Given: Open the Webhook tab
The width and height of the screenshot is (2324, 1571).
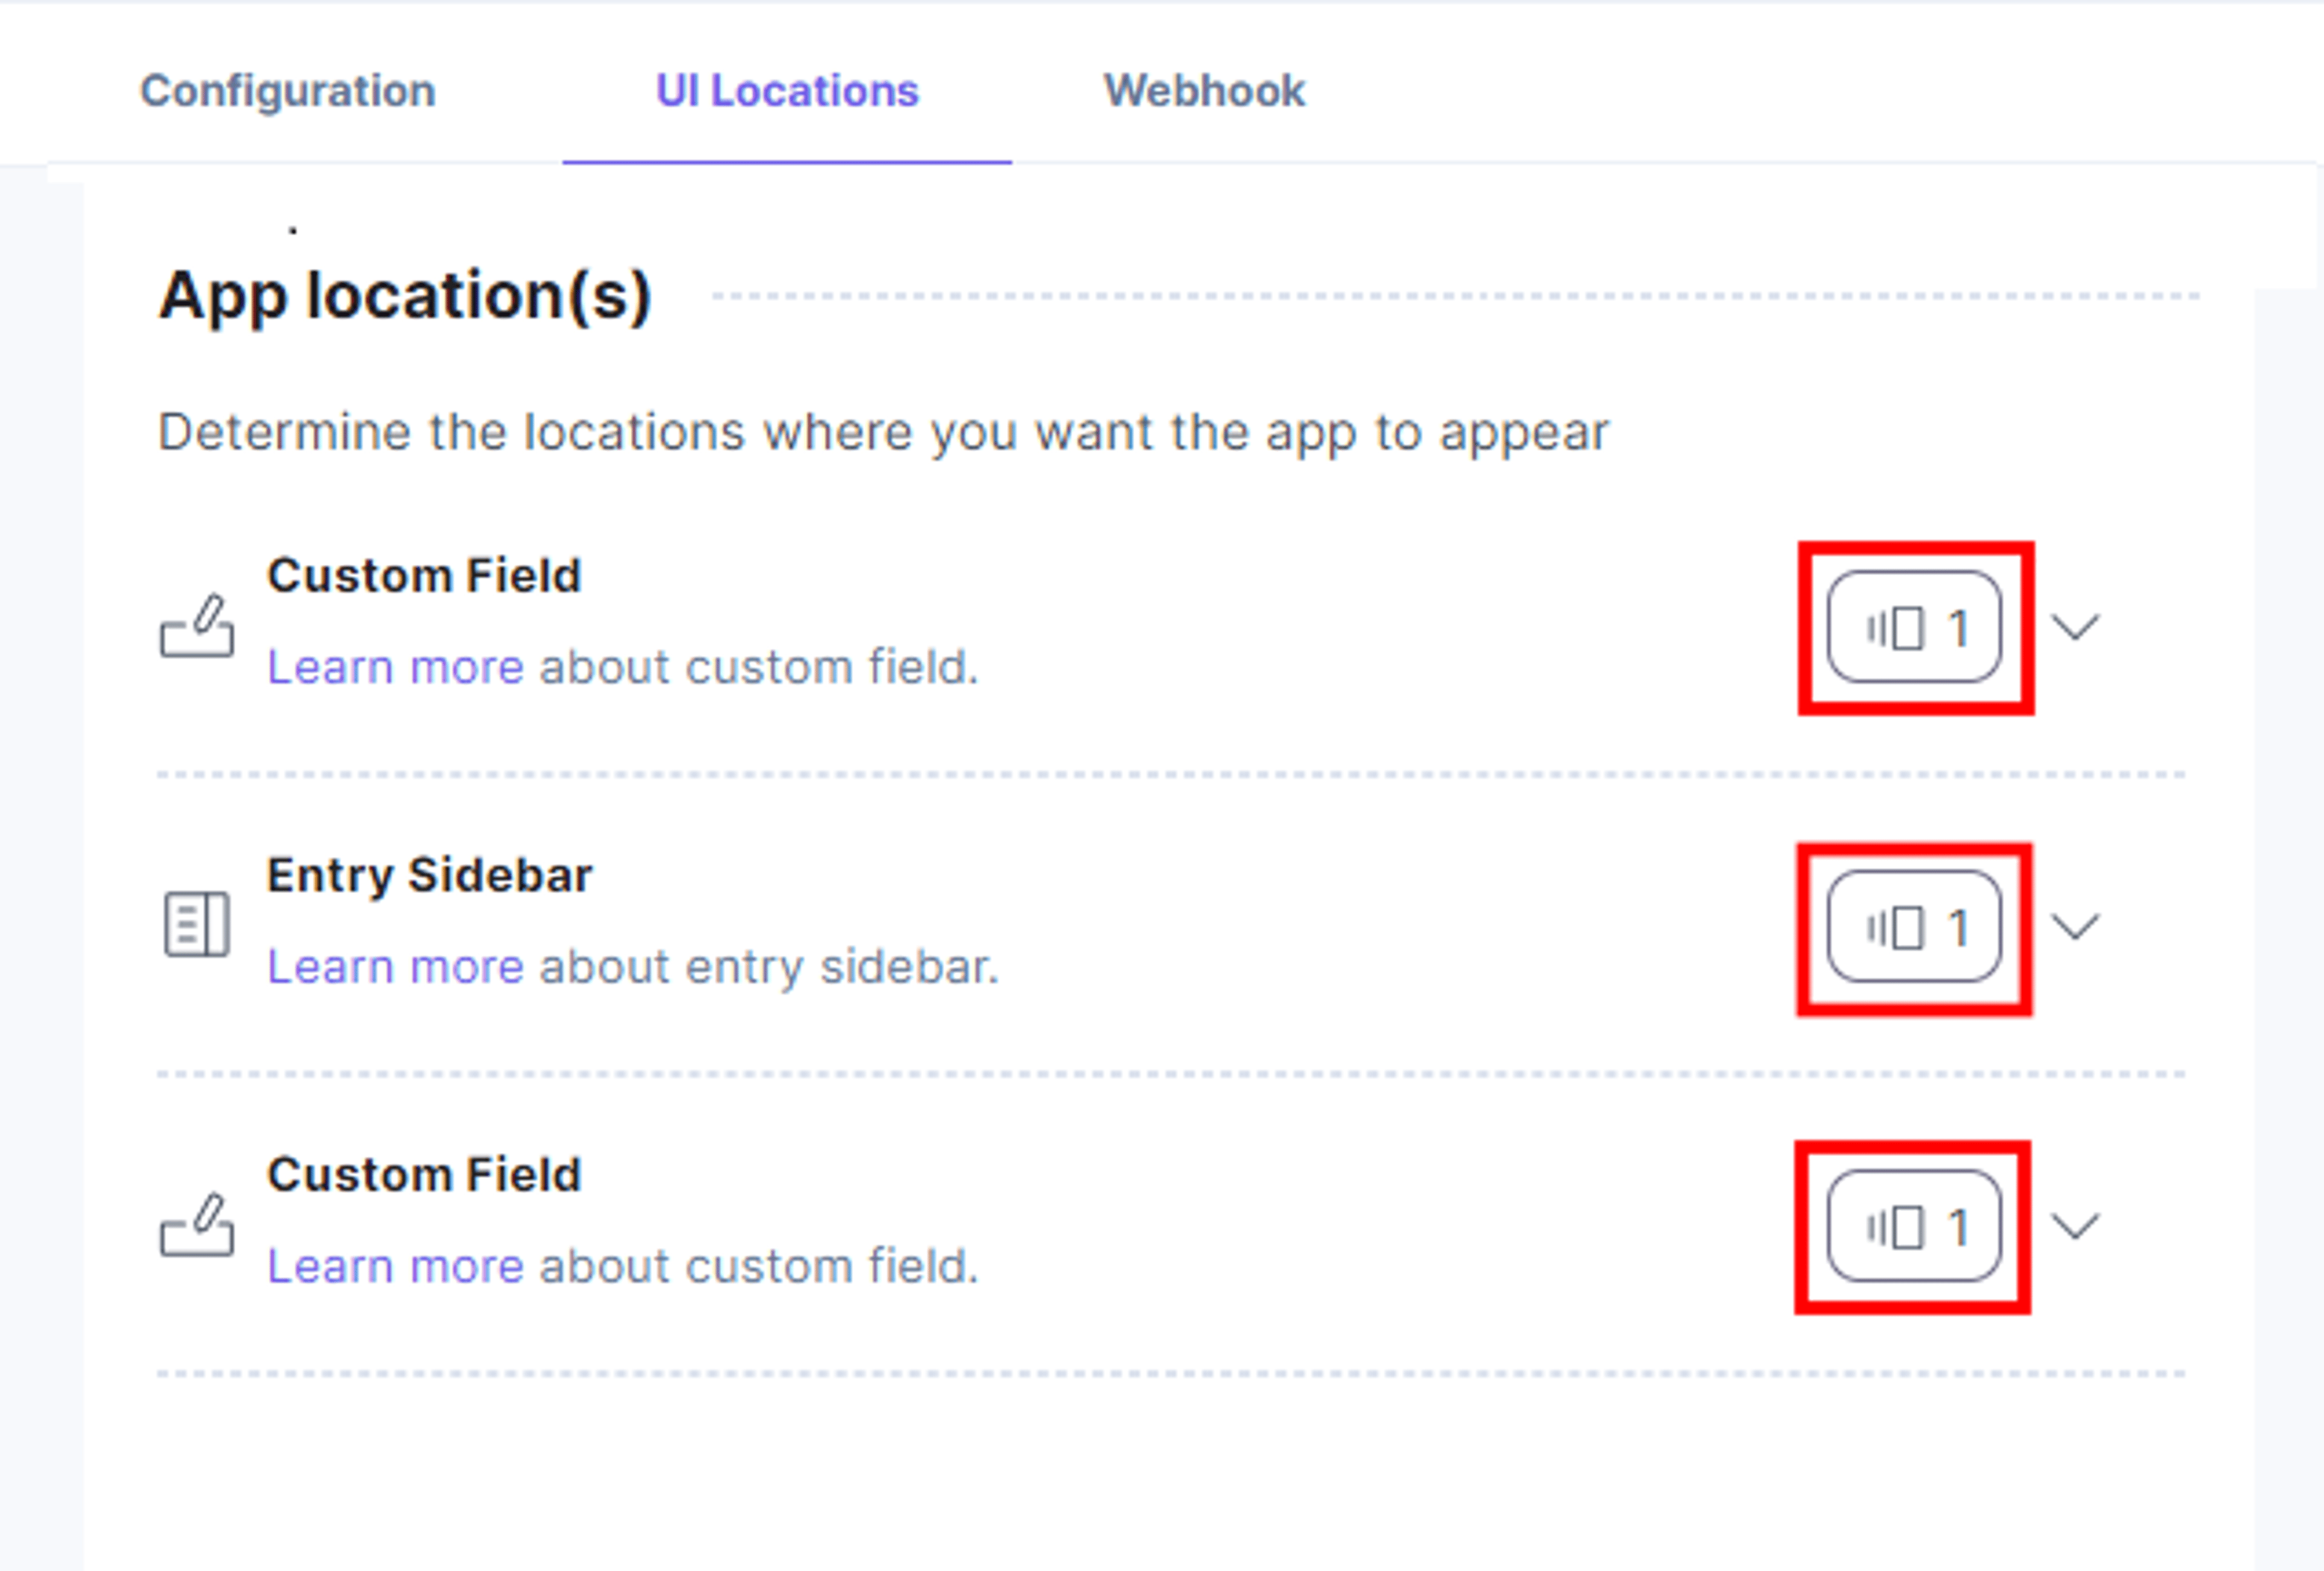Looking at the screenshot, I should tap(1204, 91).
